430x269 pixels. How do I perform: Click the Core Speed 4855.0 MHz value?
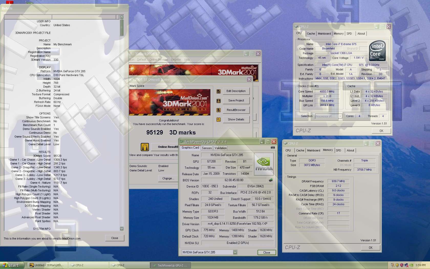(327, 92)
